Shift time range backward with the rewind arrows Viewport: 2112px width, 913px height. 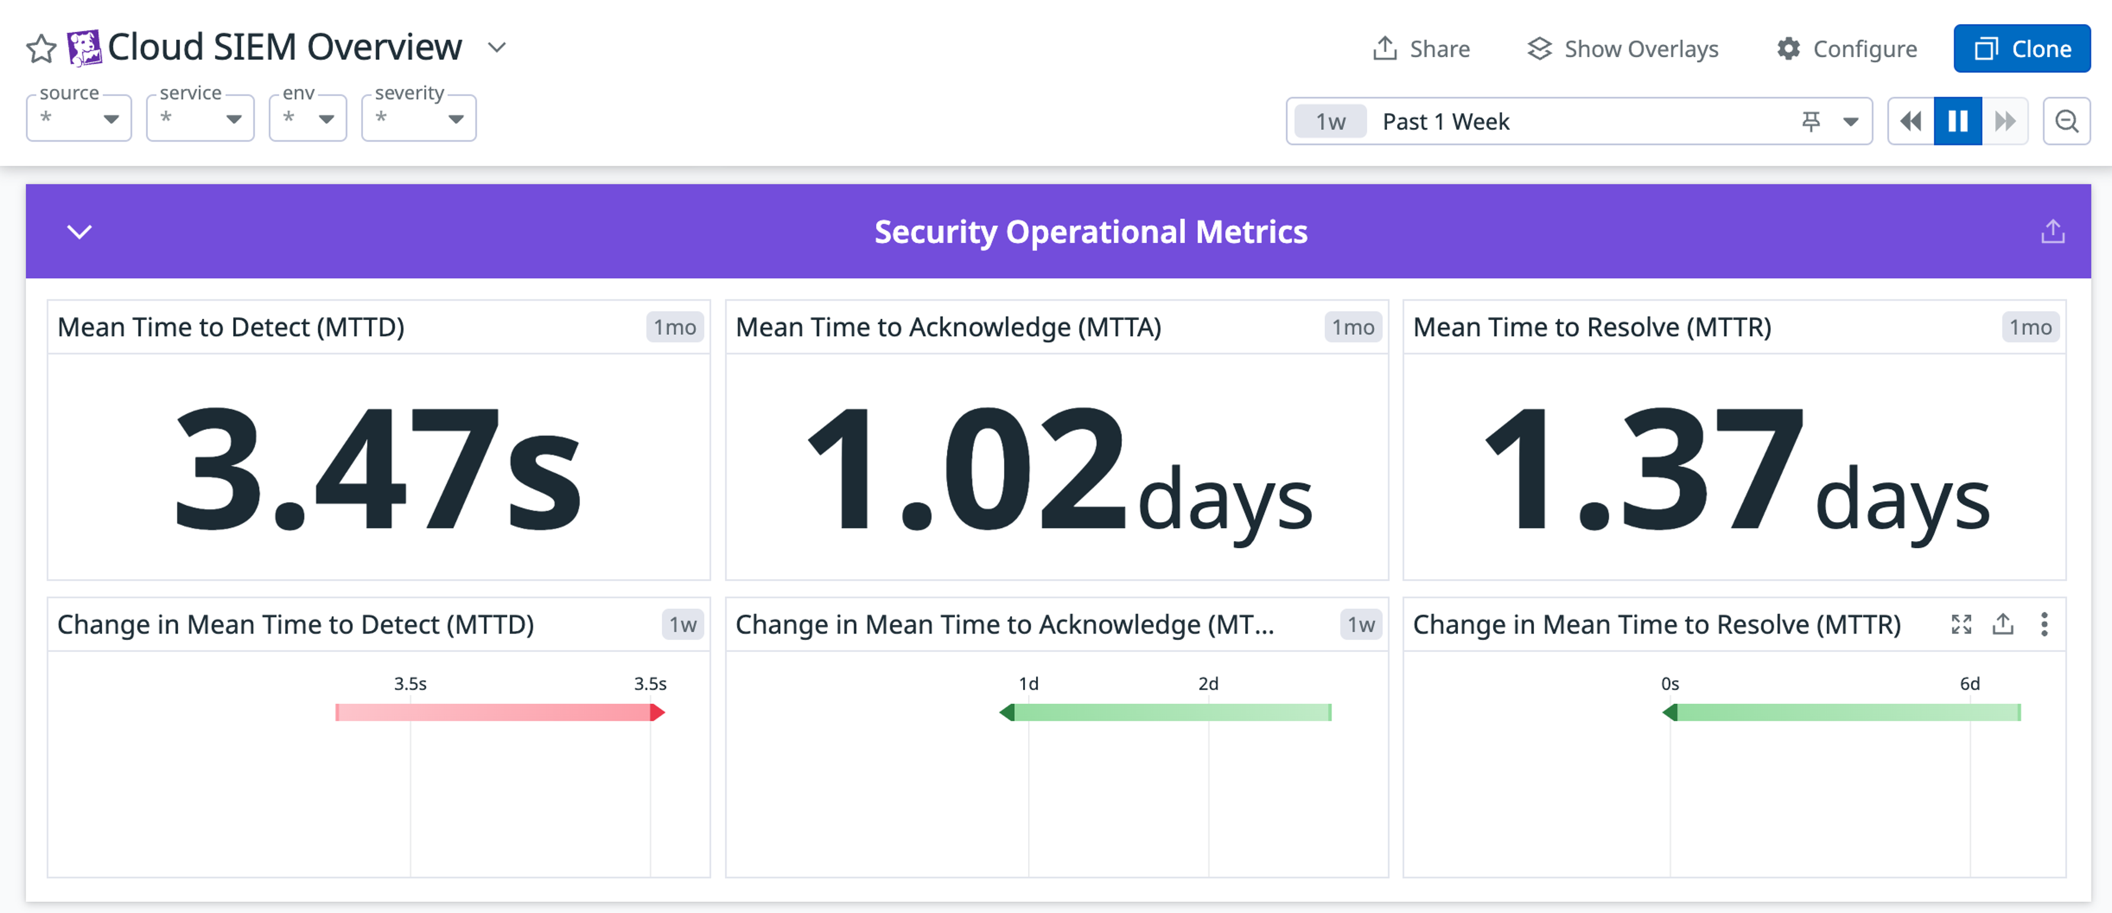click(1910, 121)
